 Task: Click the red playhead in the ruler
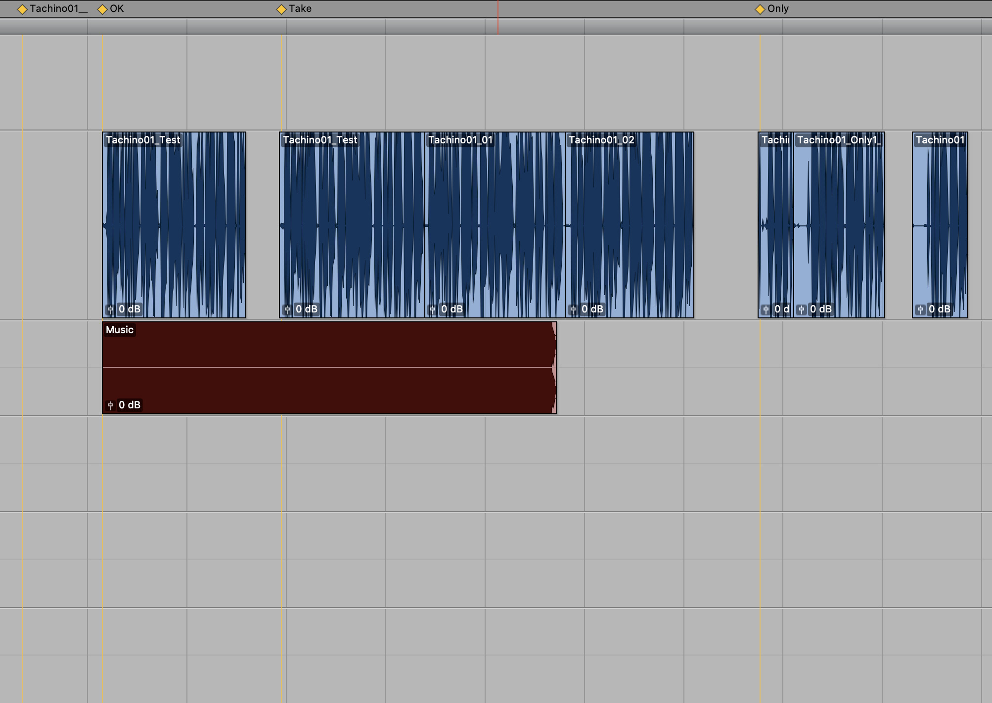497,26
